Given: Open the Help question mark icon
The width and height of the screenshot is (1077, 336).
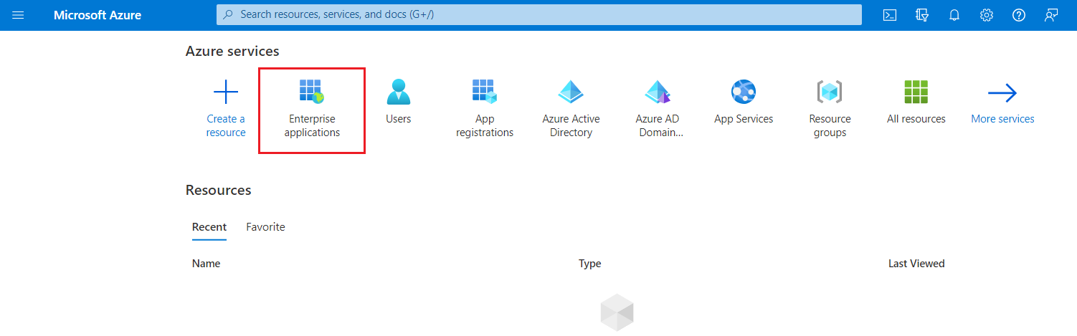Looking at the screenshot, I should [x=1018, y=15].
